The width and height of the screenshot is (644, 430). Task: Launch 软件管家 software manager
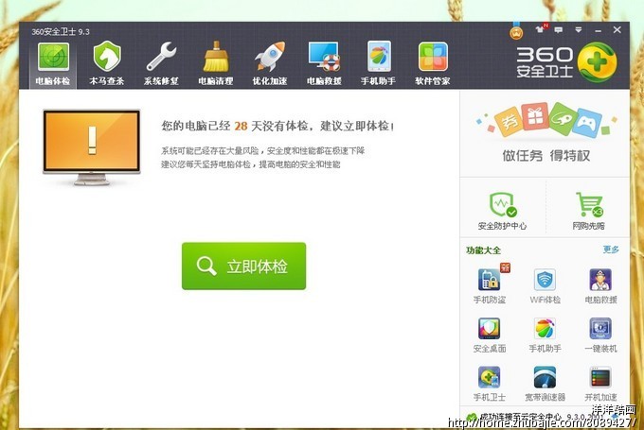pyautogui.click(x=433, y=63)
